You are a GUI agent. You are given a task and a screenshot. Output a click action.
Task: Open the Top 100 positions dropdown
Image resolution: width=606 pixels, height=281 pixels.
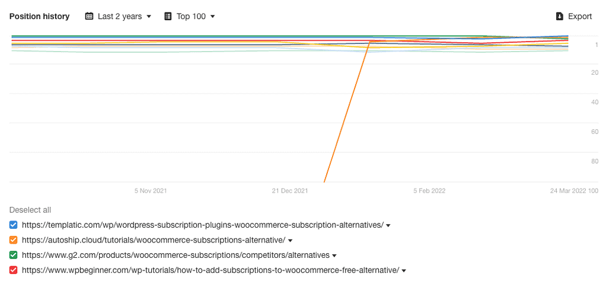click(x=190, y=17)
